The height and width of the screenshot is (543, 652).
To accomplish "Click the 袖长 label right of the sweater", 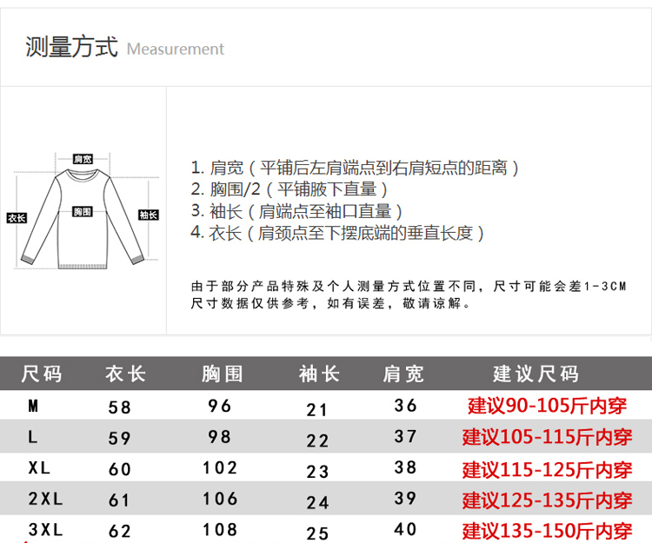I will tap(149, 215).
